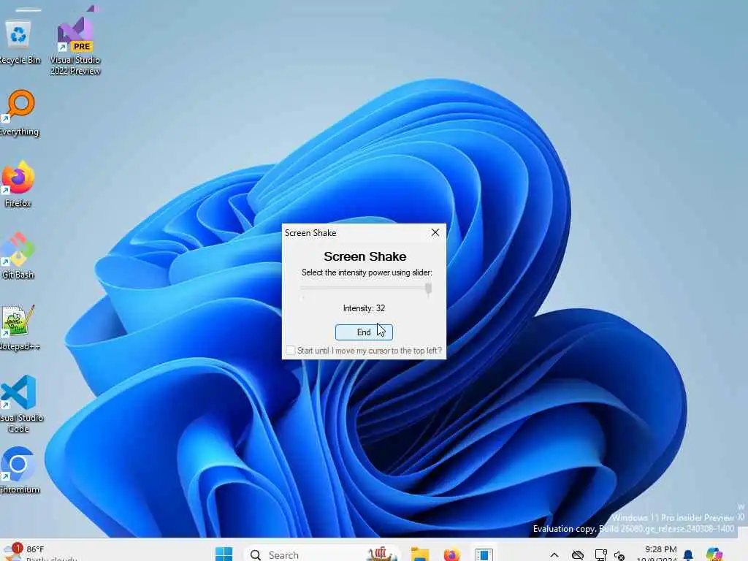
Task: Open the Firefox desktop shortcut
Action: (18, 185)
